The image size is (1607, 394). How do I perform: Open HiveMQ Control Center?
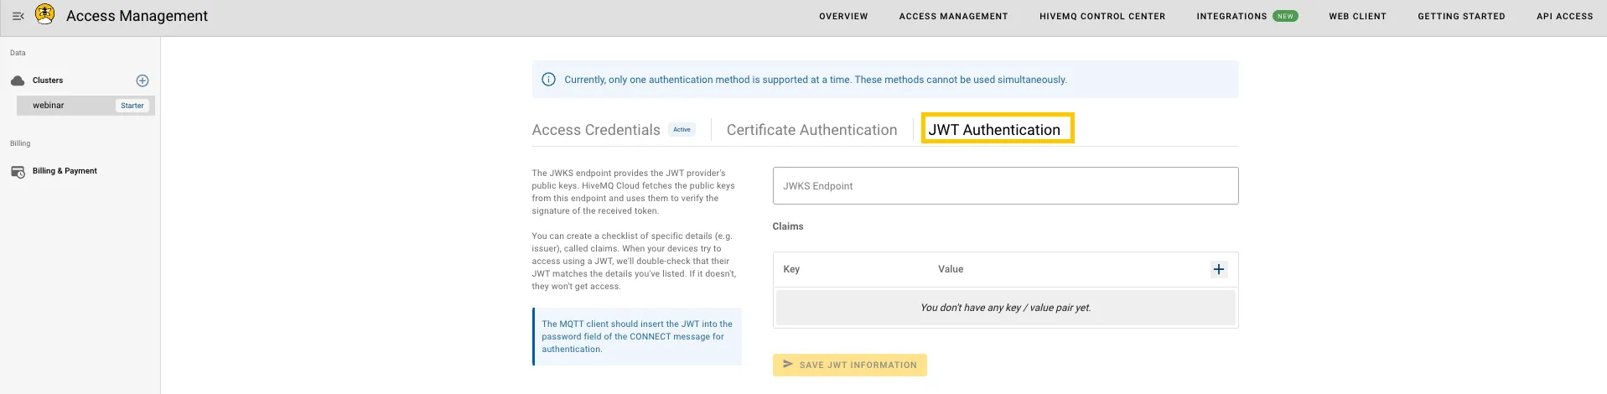coord(1102,16)
